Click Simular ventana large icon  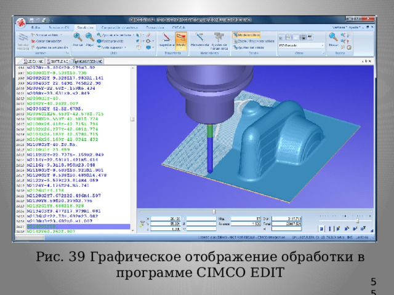coord(23,41)
